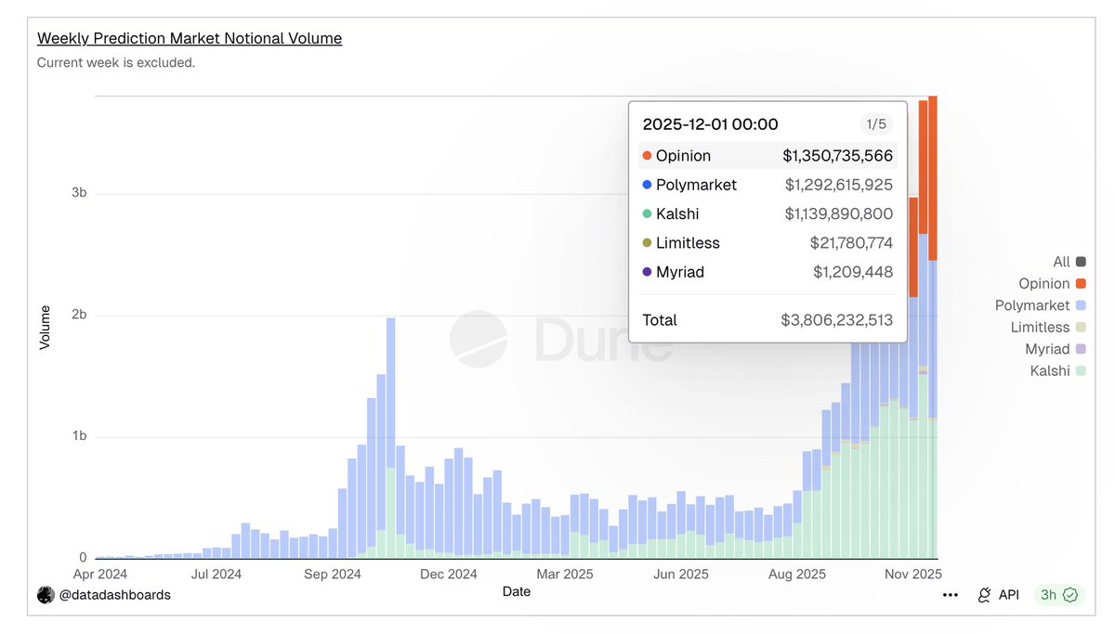Click the tall Polymarket bar peak near 2b
This screenshot has height=634, width=1115.
(x=391, y=392)
